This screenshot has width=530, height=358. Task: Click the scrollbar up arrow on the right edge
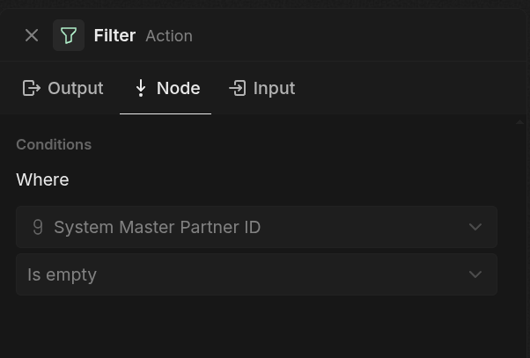coord(519,122)
